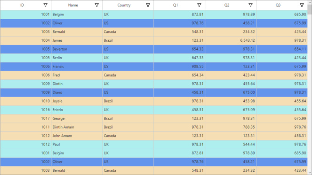Sort by the Q2 column header
This screenshot has height=175, width=312.
click(x=227, y=5)
